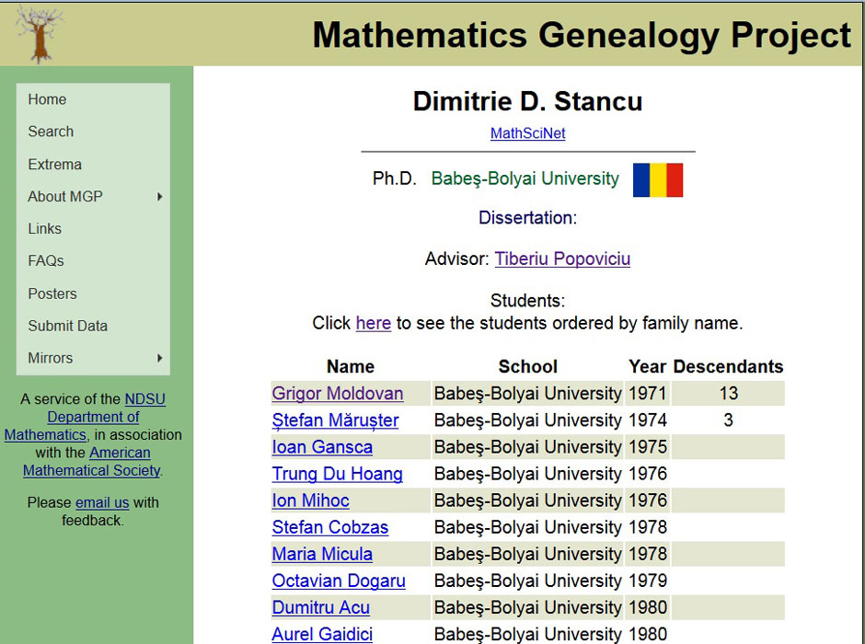Screen dimensions: 865x644
Task: Open advisor Tiberiu Popoviciu's page
Action: 562,259
